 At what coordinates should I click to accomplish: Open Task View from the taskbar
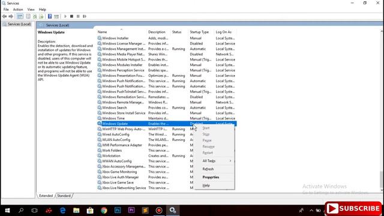pyautogui.click(x=35, y=211)
